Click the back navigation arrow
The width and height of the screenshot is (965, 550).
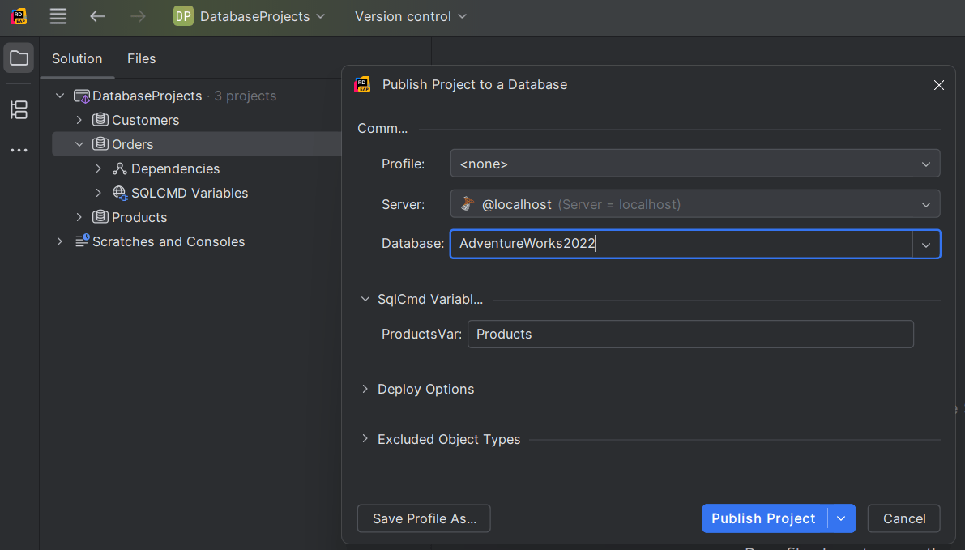tap(97, 16)
